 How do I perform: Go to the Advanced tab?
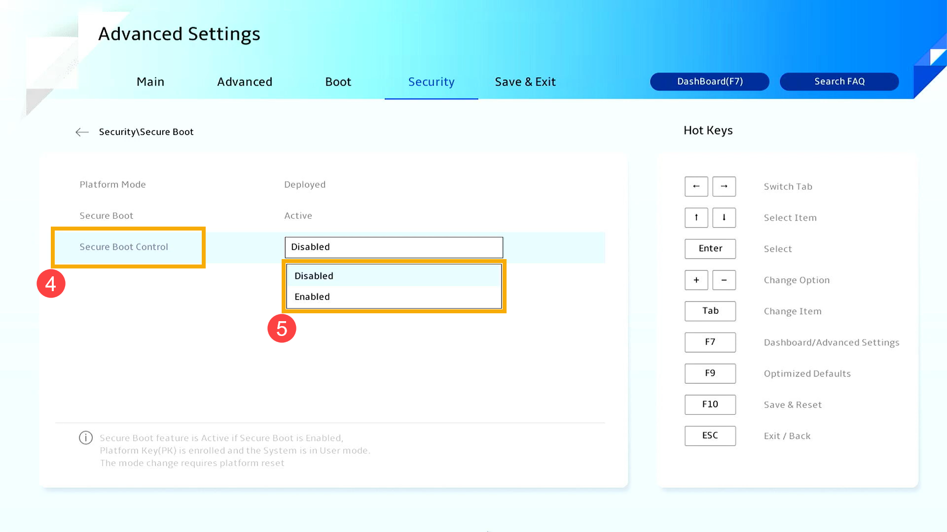click(x=245, y=82)
